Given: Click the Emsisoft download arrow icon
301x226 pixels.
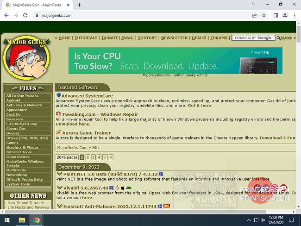Looking at the screenshot, I should [60, 206].
